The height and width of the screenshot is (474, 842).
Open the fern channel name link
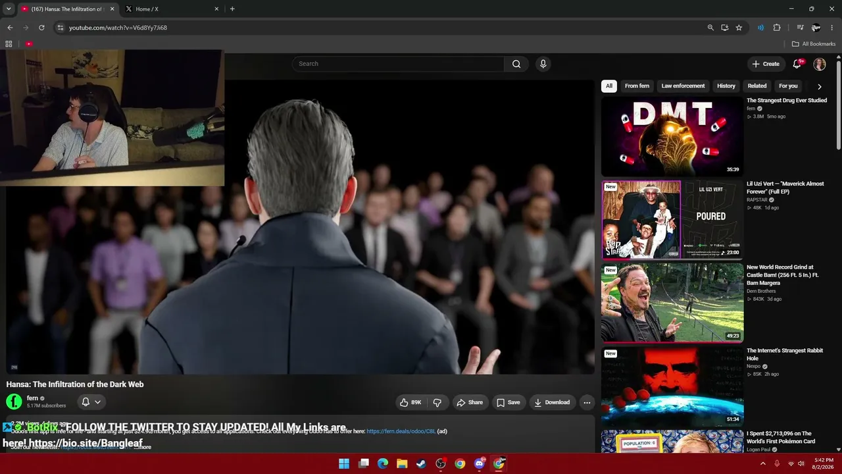click(32, 398)
